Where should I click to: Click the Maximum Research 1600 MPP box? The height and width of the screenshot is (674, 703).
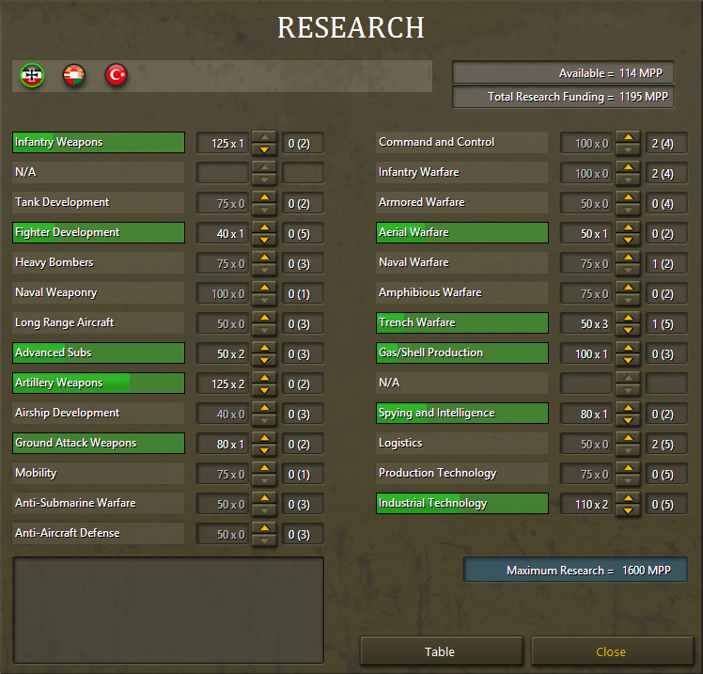point(575,570)
